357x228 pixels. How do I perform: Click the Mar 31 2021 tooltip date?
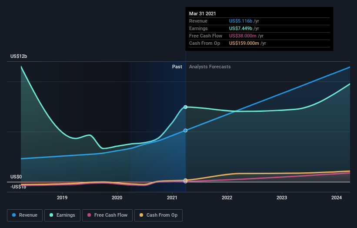(202, 13)
